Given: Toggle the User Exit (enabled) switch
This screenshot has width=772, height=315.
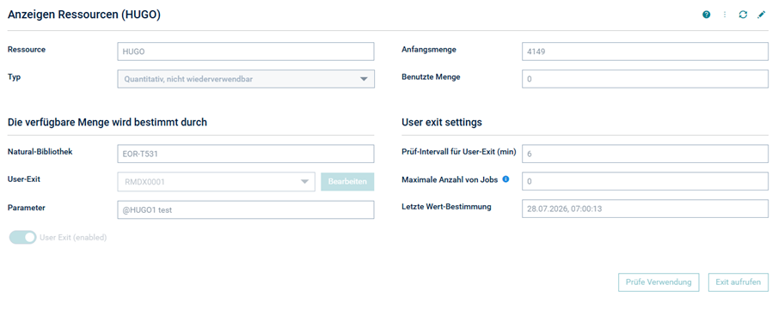Looking at the screenshot, I should point(23,238).
